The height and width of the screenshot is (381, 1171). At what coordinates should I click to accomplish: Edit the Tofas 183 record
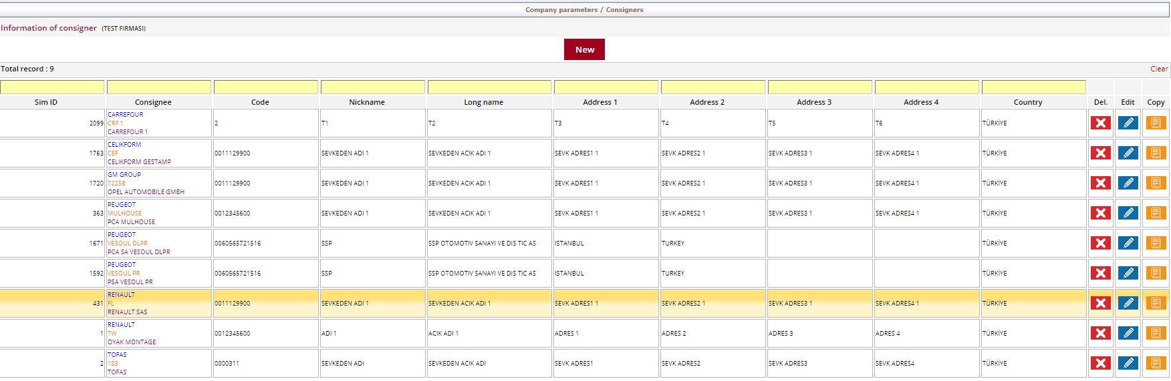(1128, 363)
